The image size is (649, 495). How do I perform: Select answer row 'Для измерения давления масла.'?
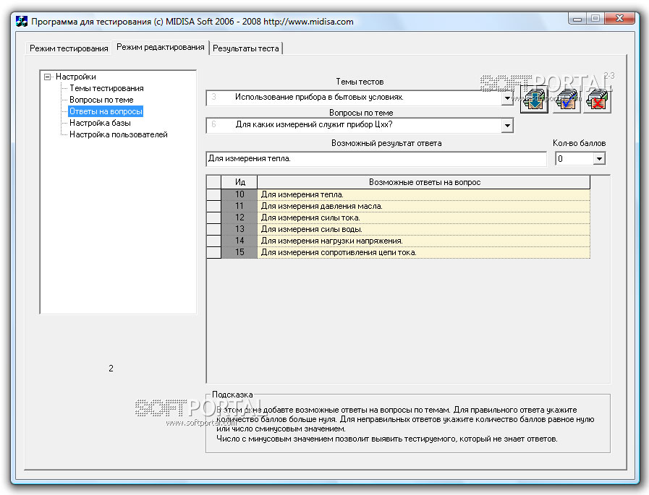click(x=423, y=207)
